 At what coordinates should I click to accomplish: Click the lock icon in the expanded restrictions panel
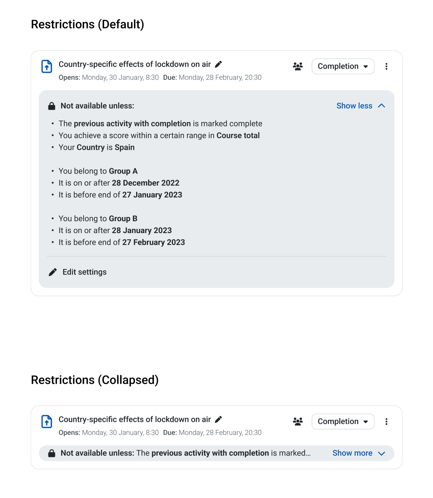coord(52,106)
